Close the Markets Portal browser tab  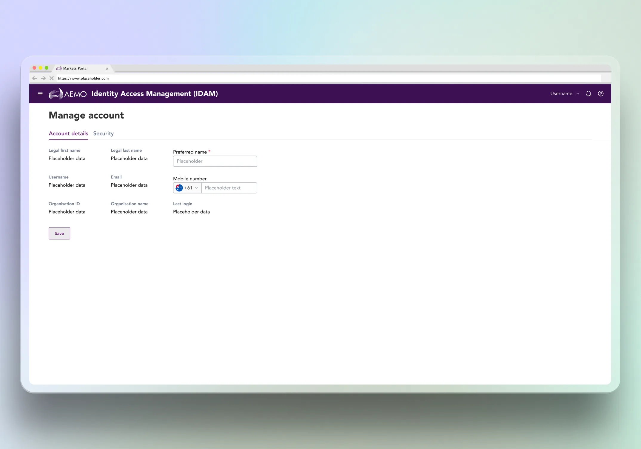click(107, 69)
